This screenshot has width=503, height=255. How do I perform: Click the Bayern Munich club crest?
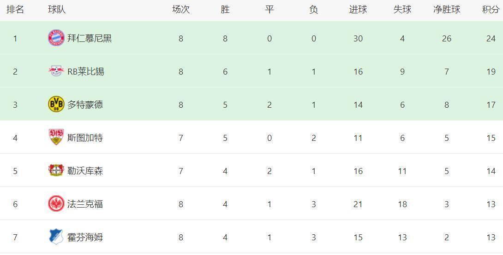56,38
